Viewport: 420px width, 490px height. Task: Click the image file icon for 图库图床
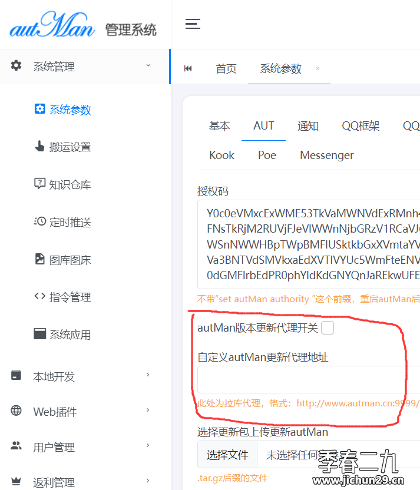click(x=39, y=259)
